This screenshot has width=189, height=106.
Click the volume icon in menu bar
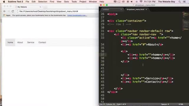(x=132, y=1)
